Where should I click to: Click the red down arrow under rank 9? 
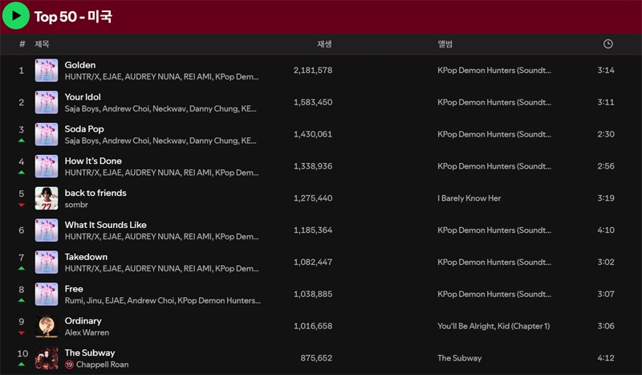(x=22, y=332)
